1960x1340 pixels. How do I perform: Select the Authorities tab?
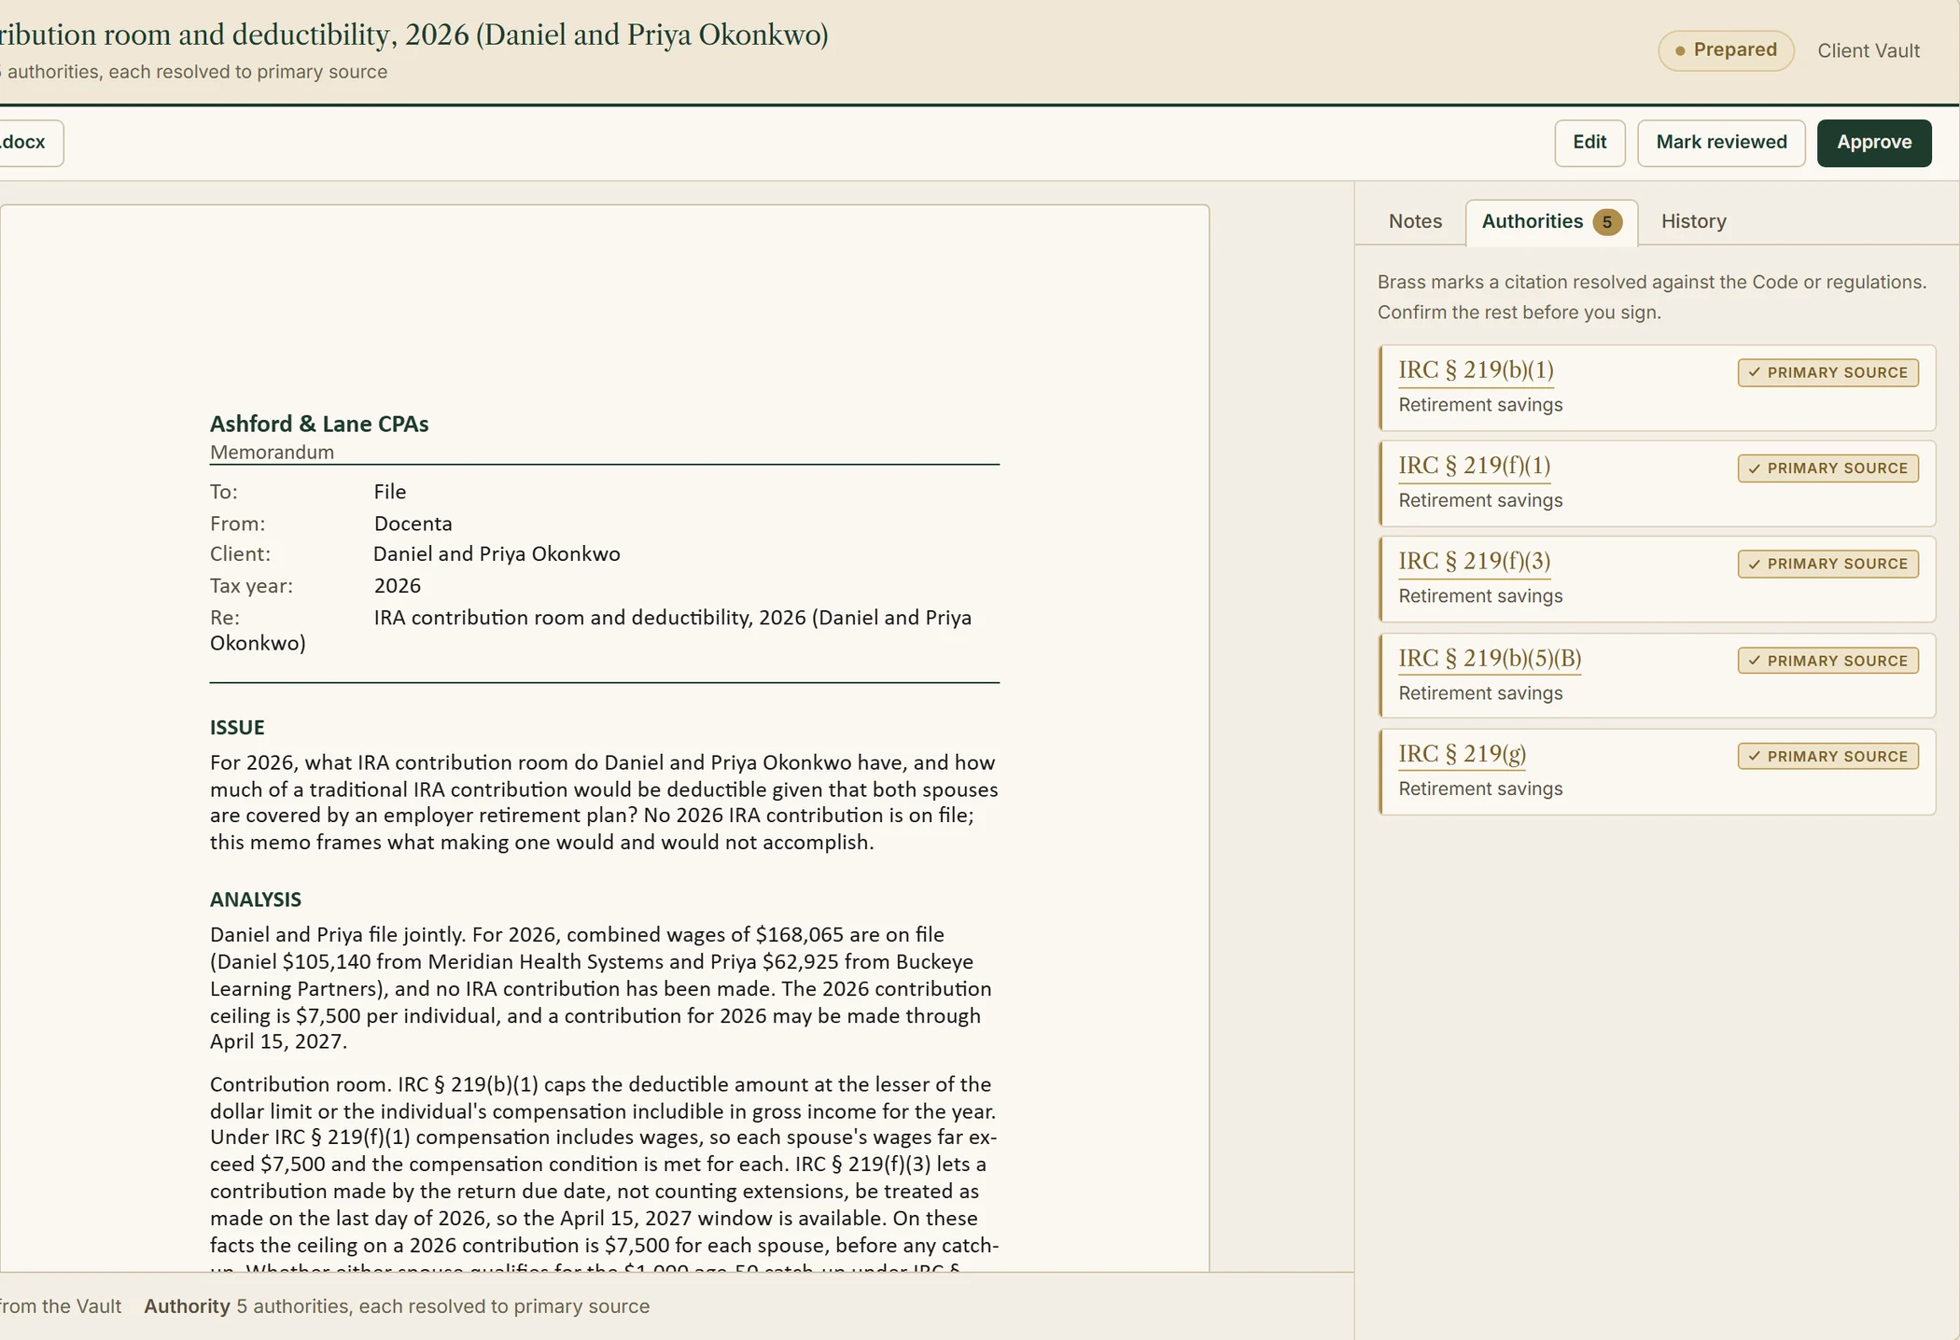[x=1551, y=222]
